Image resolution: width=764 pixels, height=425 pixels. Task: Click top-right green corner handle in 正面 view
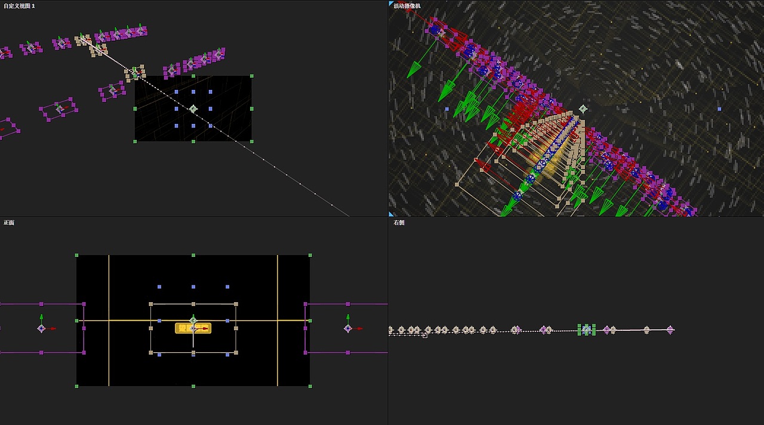(310, 255)
